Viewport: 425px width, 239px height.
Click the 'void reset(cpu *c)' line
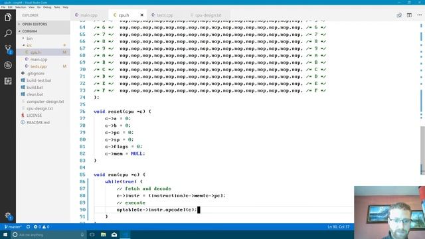tap(122, 112)
